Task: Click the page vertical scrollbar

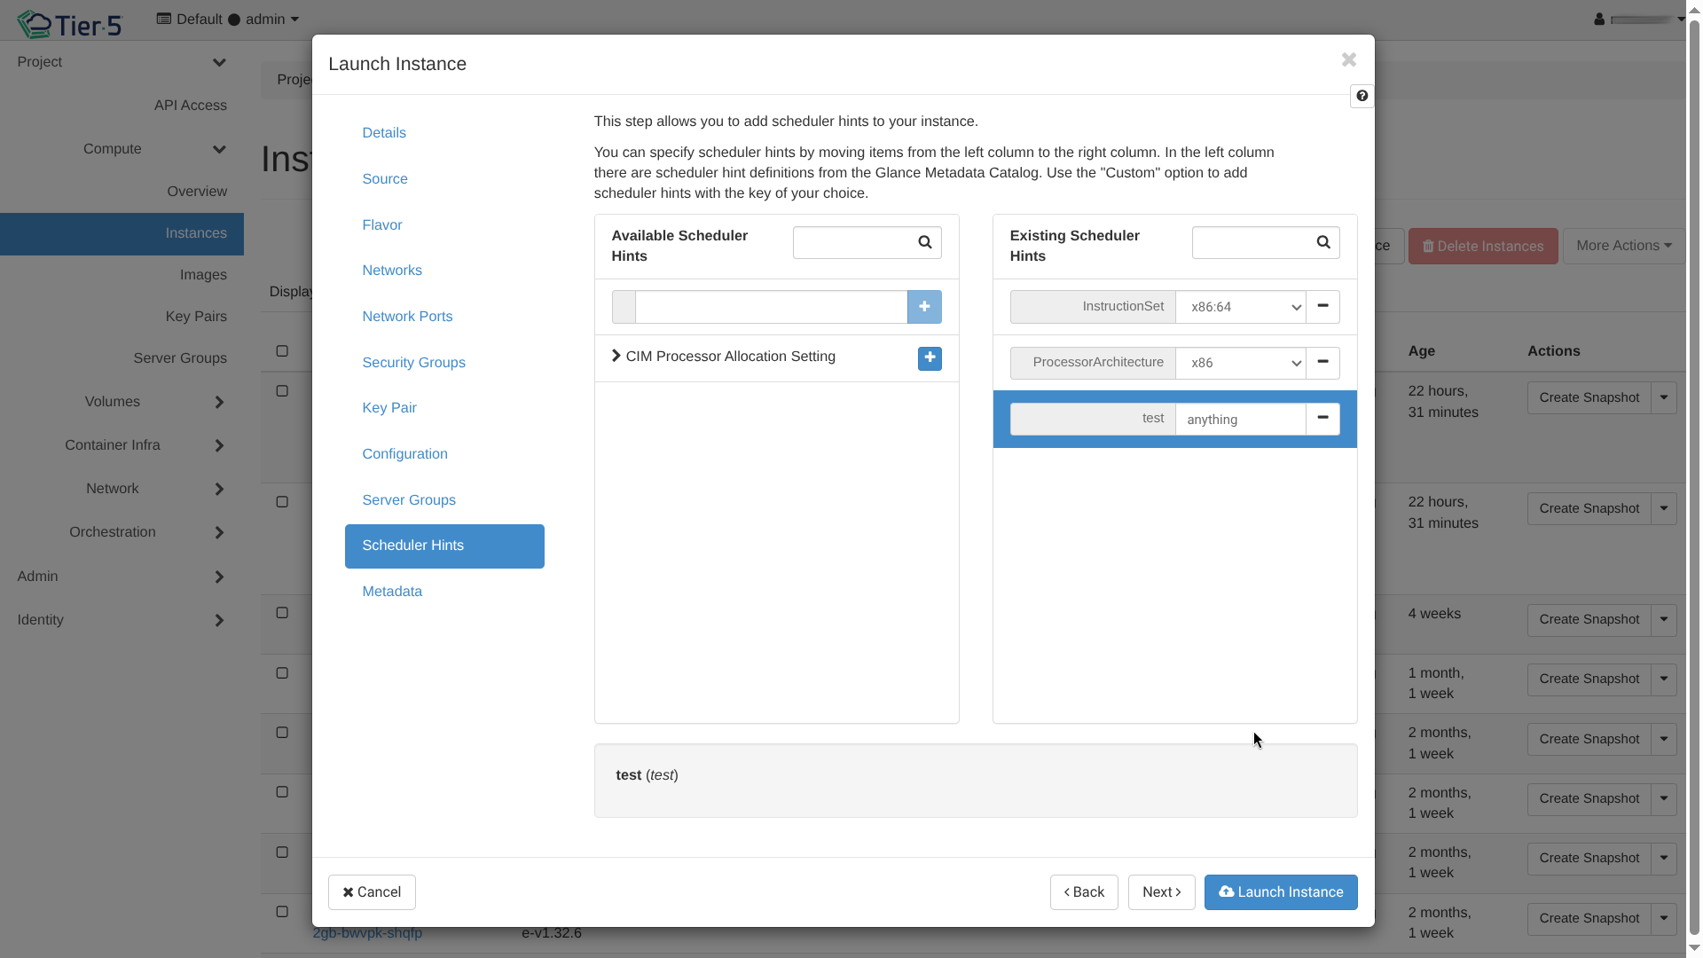Action: [x=1693, y=479]
